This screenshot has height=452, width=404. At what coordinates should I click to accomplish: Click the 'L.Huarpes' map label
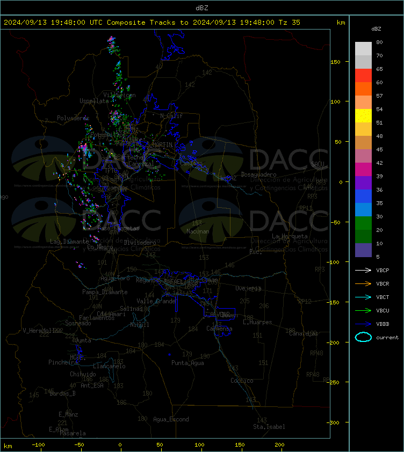(257, 322)
